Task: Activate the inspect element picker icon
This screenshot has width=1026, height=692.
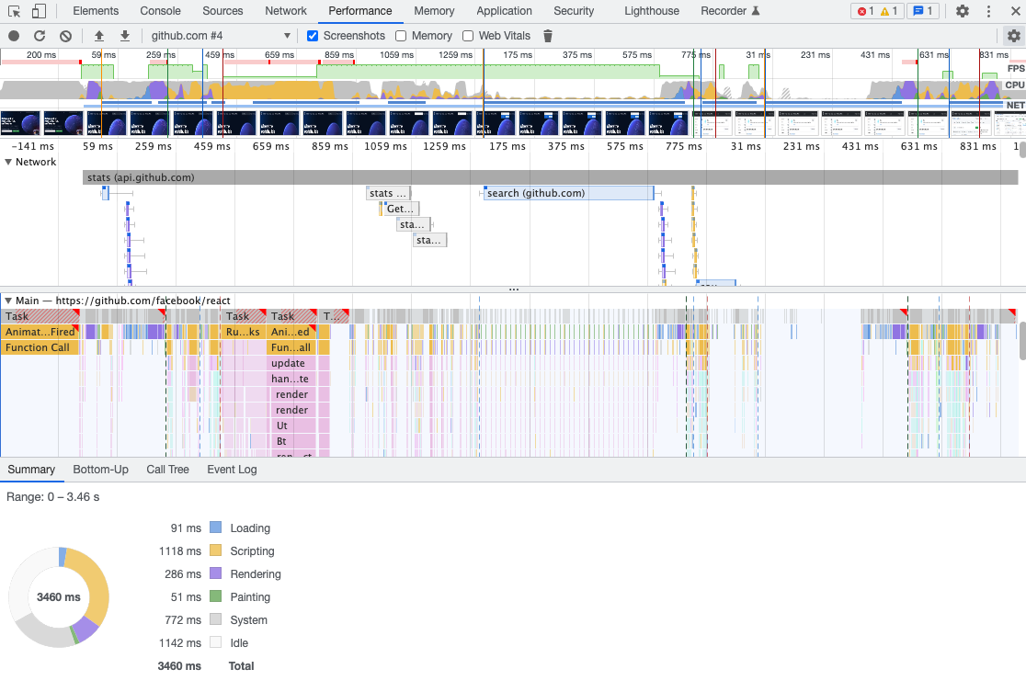Action: (14, 11)
